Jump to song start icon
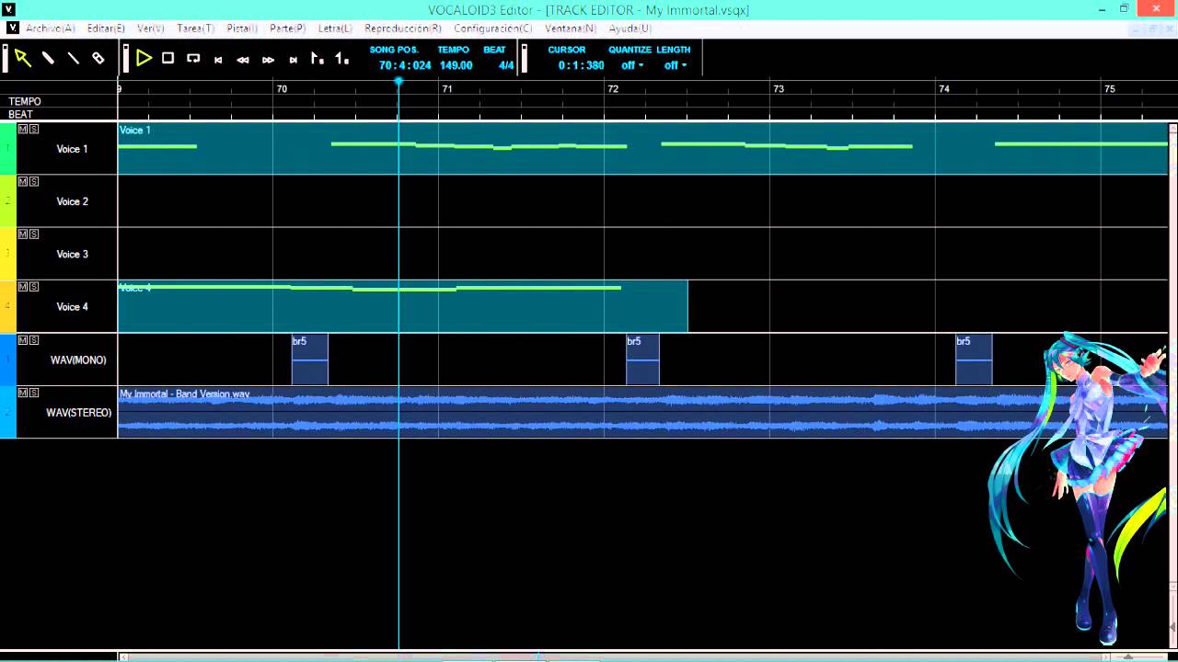1178x662 pixels. click(x=218, y=60)
